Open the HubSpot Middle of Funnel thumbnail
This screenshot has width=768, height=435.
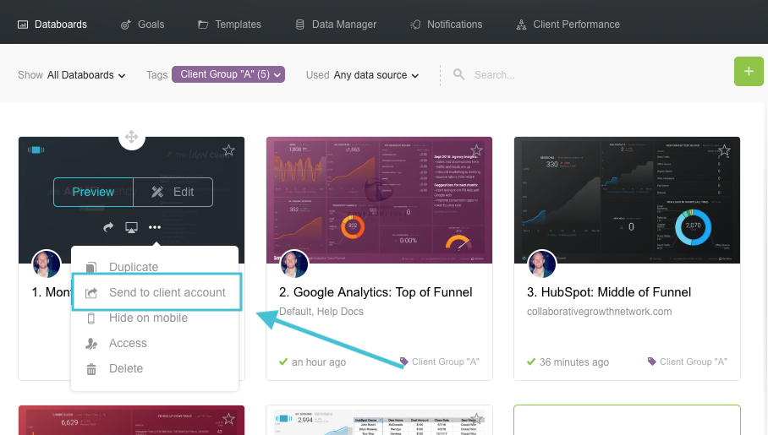(627, 200)
